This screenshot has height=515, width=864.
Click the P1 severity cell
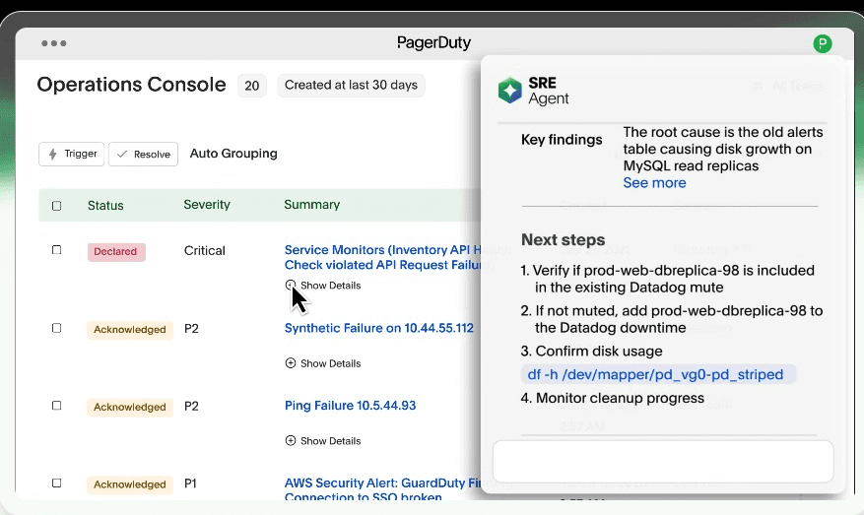[x=190, y=483]
